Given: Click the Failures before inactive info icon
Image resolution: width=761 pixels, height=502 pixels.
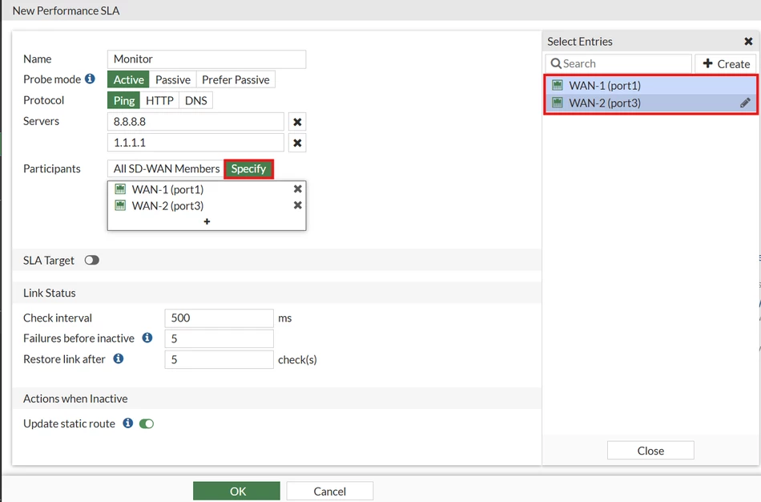Looking at the screenshot, I should 147,338.
